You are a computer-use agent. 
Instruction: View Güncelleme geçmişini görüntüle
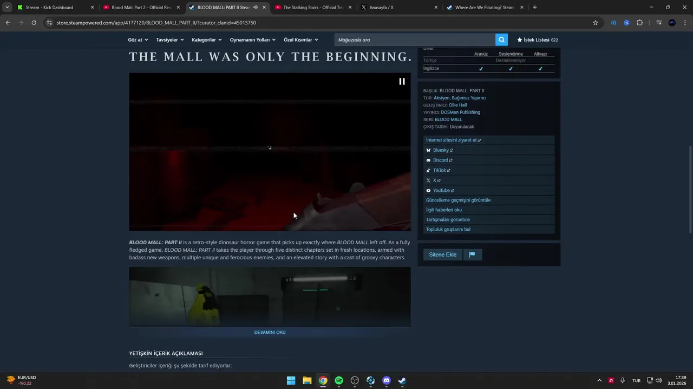click(x=489, y=200)
